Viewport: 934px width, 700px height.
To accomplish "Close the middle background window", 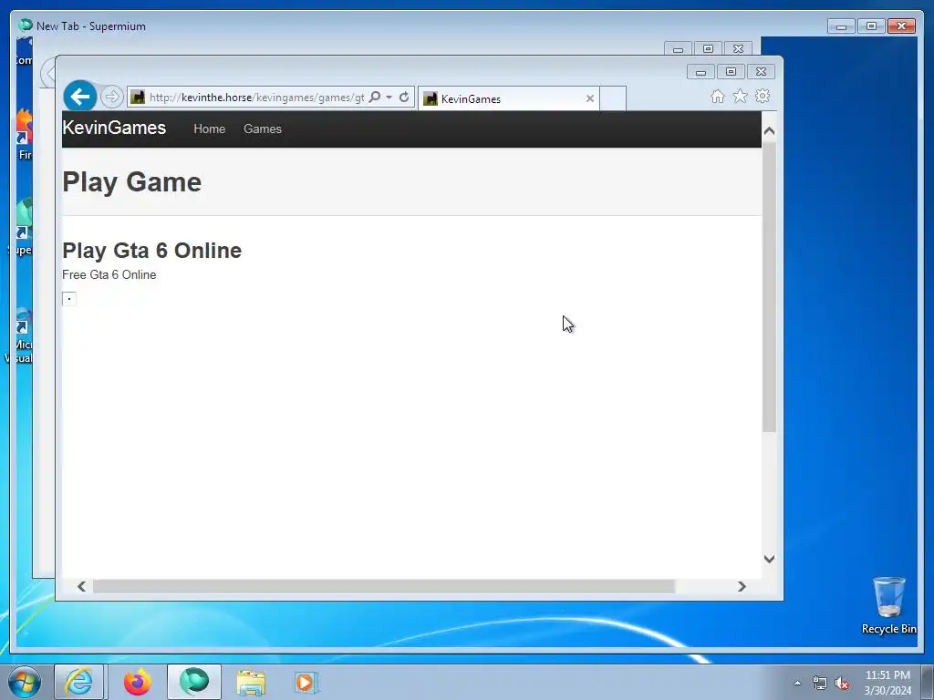I will tap(738, 49).
